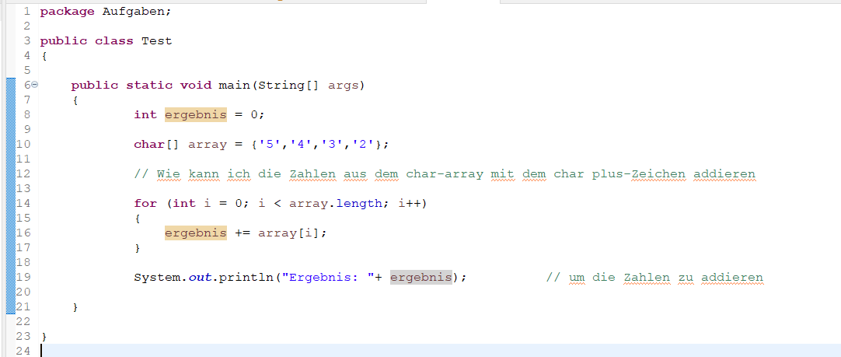
Task: Click the blue change bar beside line 14
Action: 10,203
